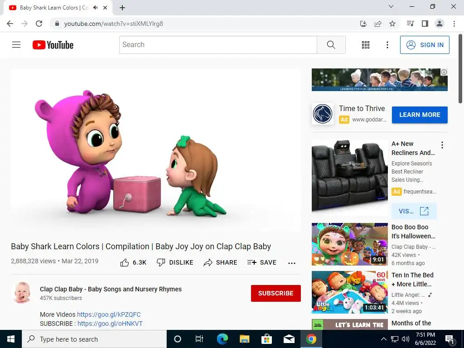464x348 pixels.
Task: Click the install app icon in address bar
Action: click(363, 24)
